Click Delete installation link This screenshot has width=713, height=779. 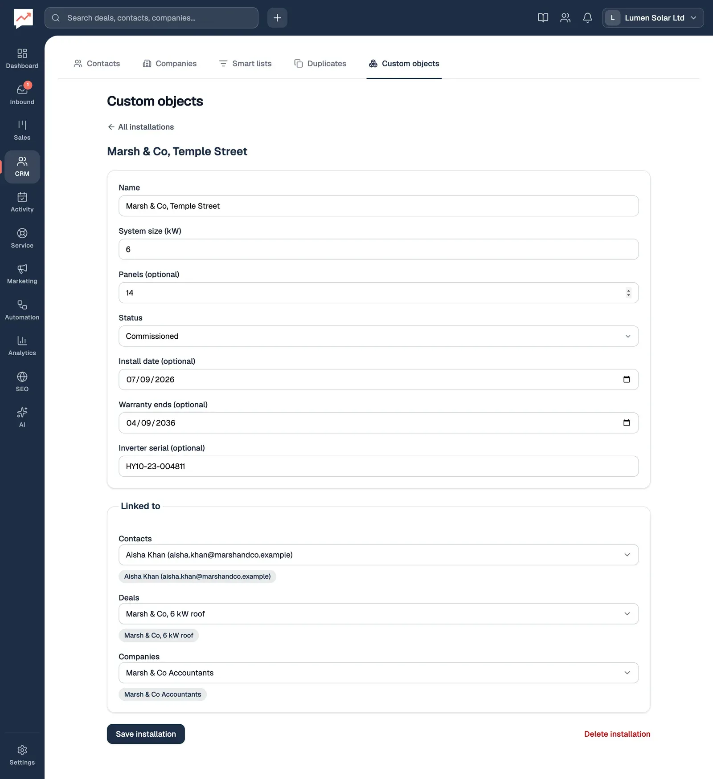point(617,734)
